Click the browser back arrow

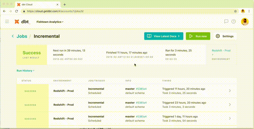point(4,11)
